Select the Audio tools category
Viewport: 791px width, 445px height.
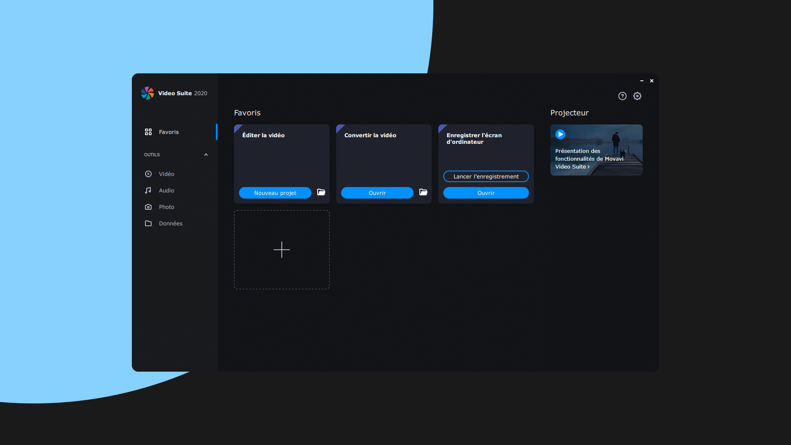point(166,190)
